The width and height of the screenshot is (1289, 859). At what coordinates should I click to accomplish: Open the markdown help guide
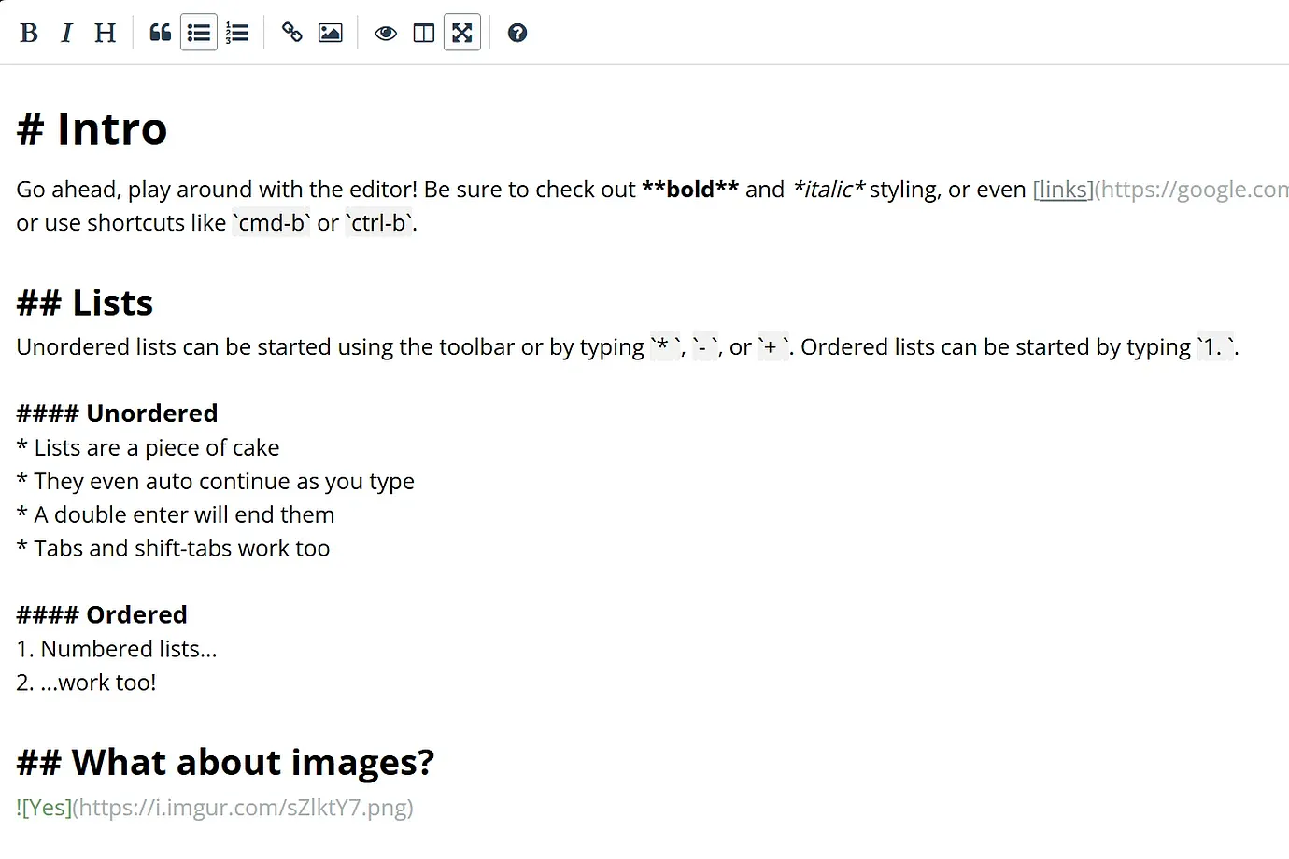pos(517,32)
